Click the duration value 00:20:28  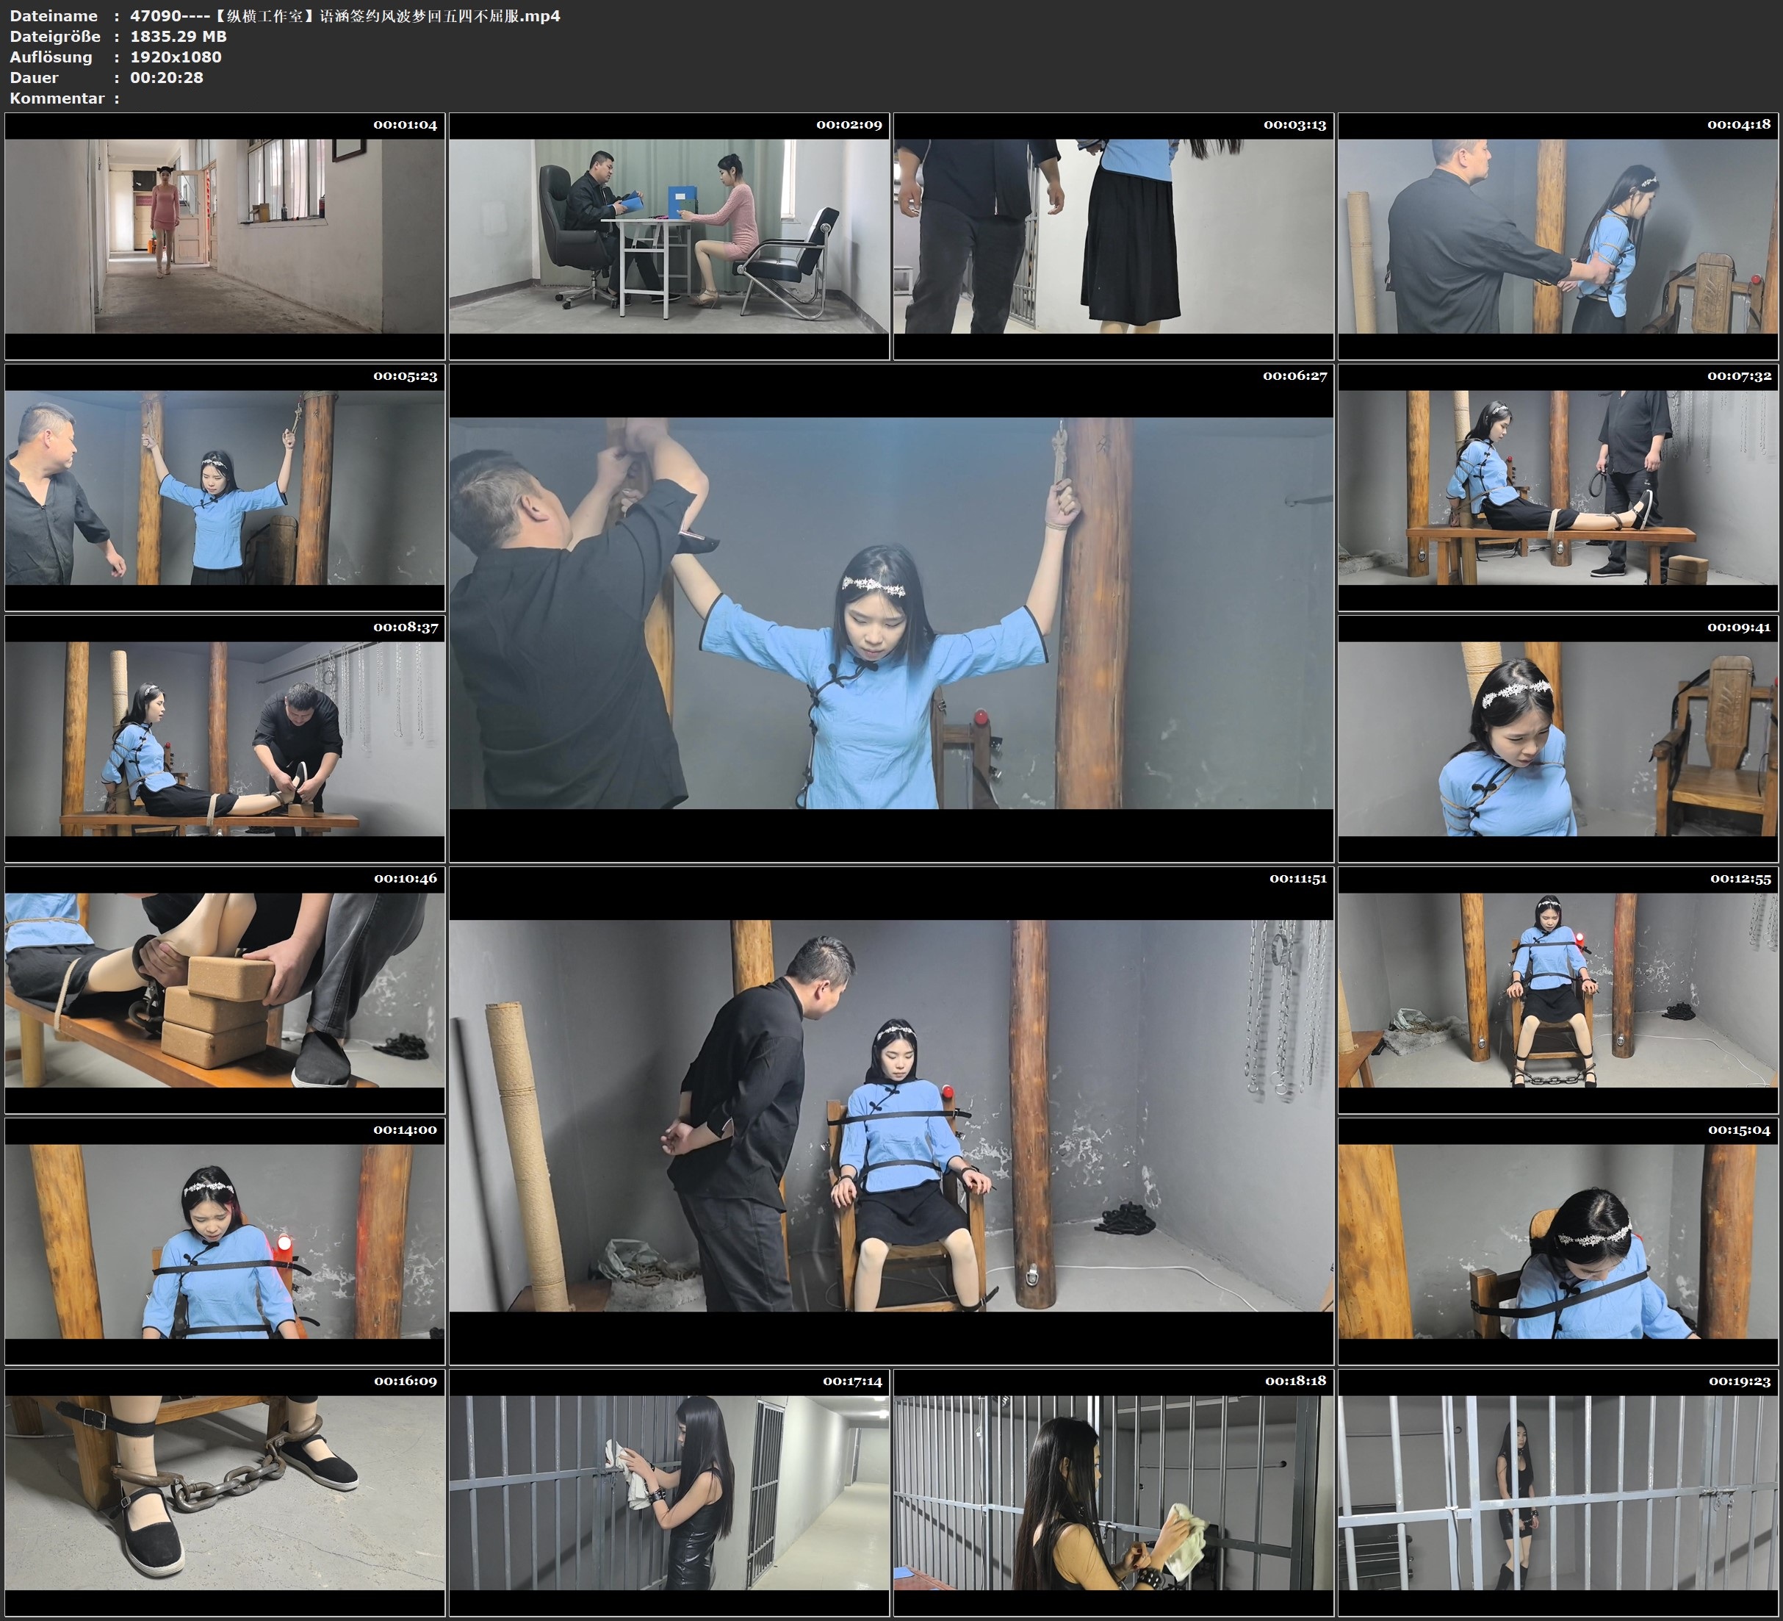[166, 78]
